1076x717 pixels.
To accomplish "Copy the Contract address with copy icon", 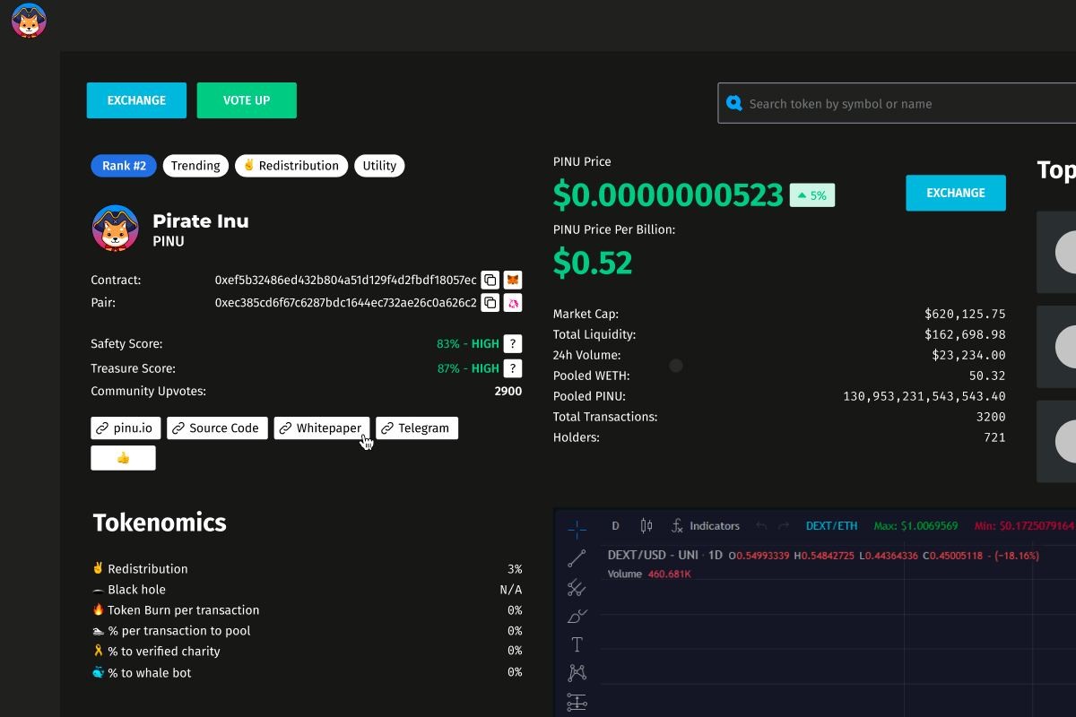I will click(490, 280).
